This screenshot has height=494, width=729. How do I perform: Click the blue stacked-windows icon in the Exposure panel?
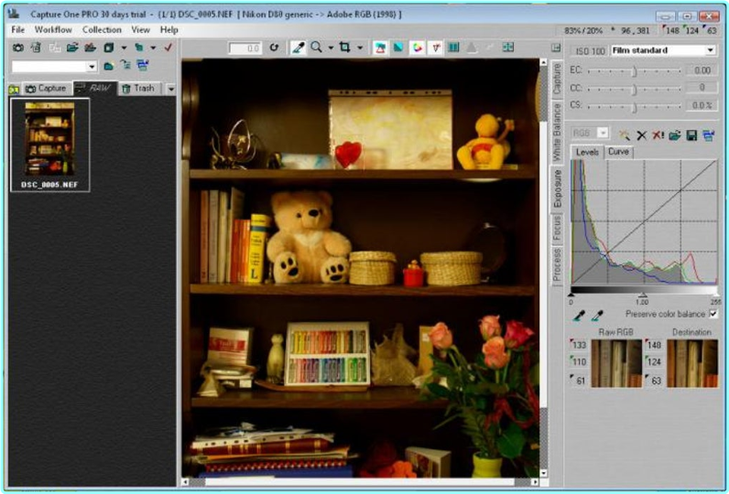(709, 135)
